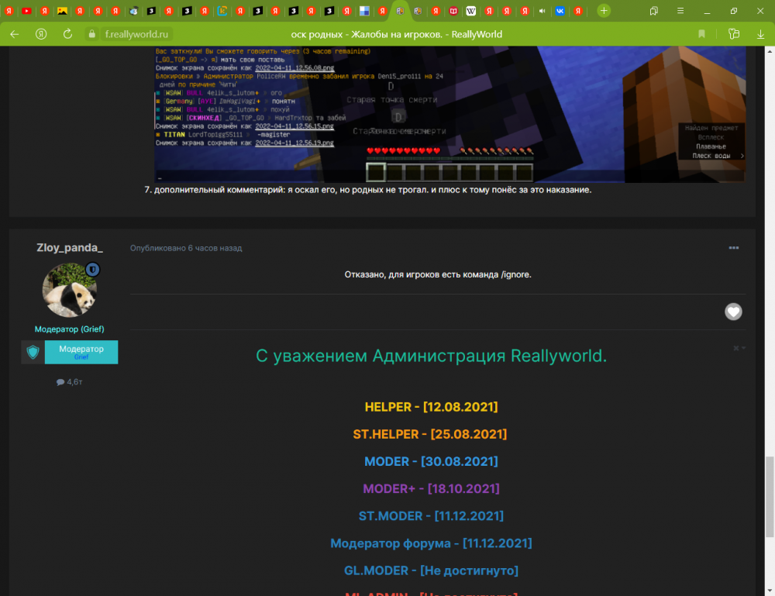Screen dimensions: 775x596
Task: Switch to the VK tab
Action: coord(560,11)
